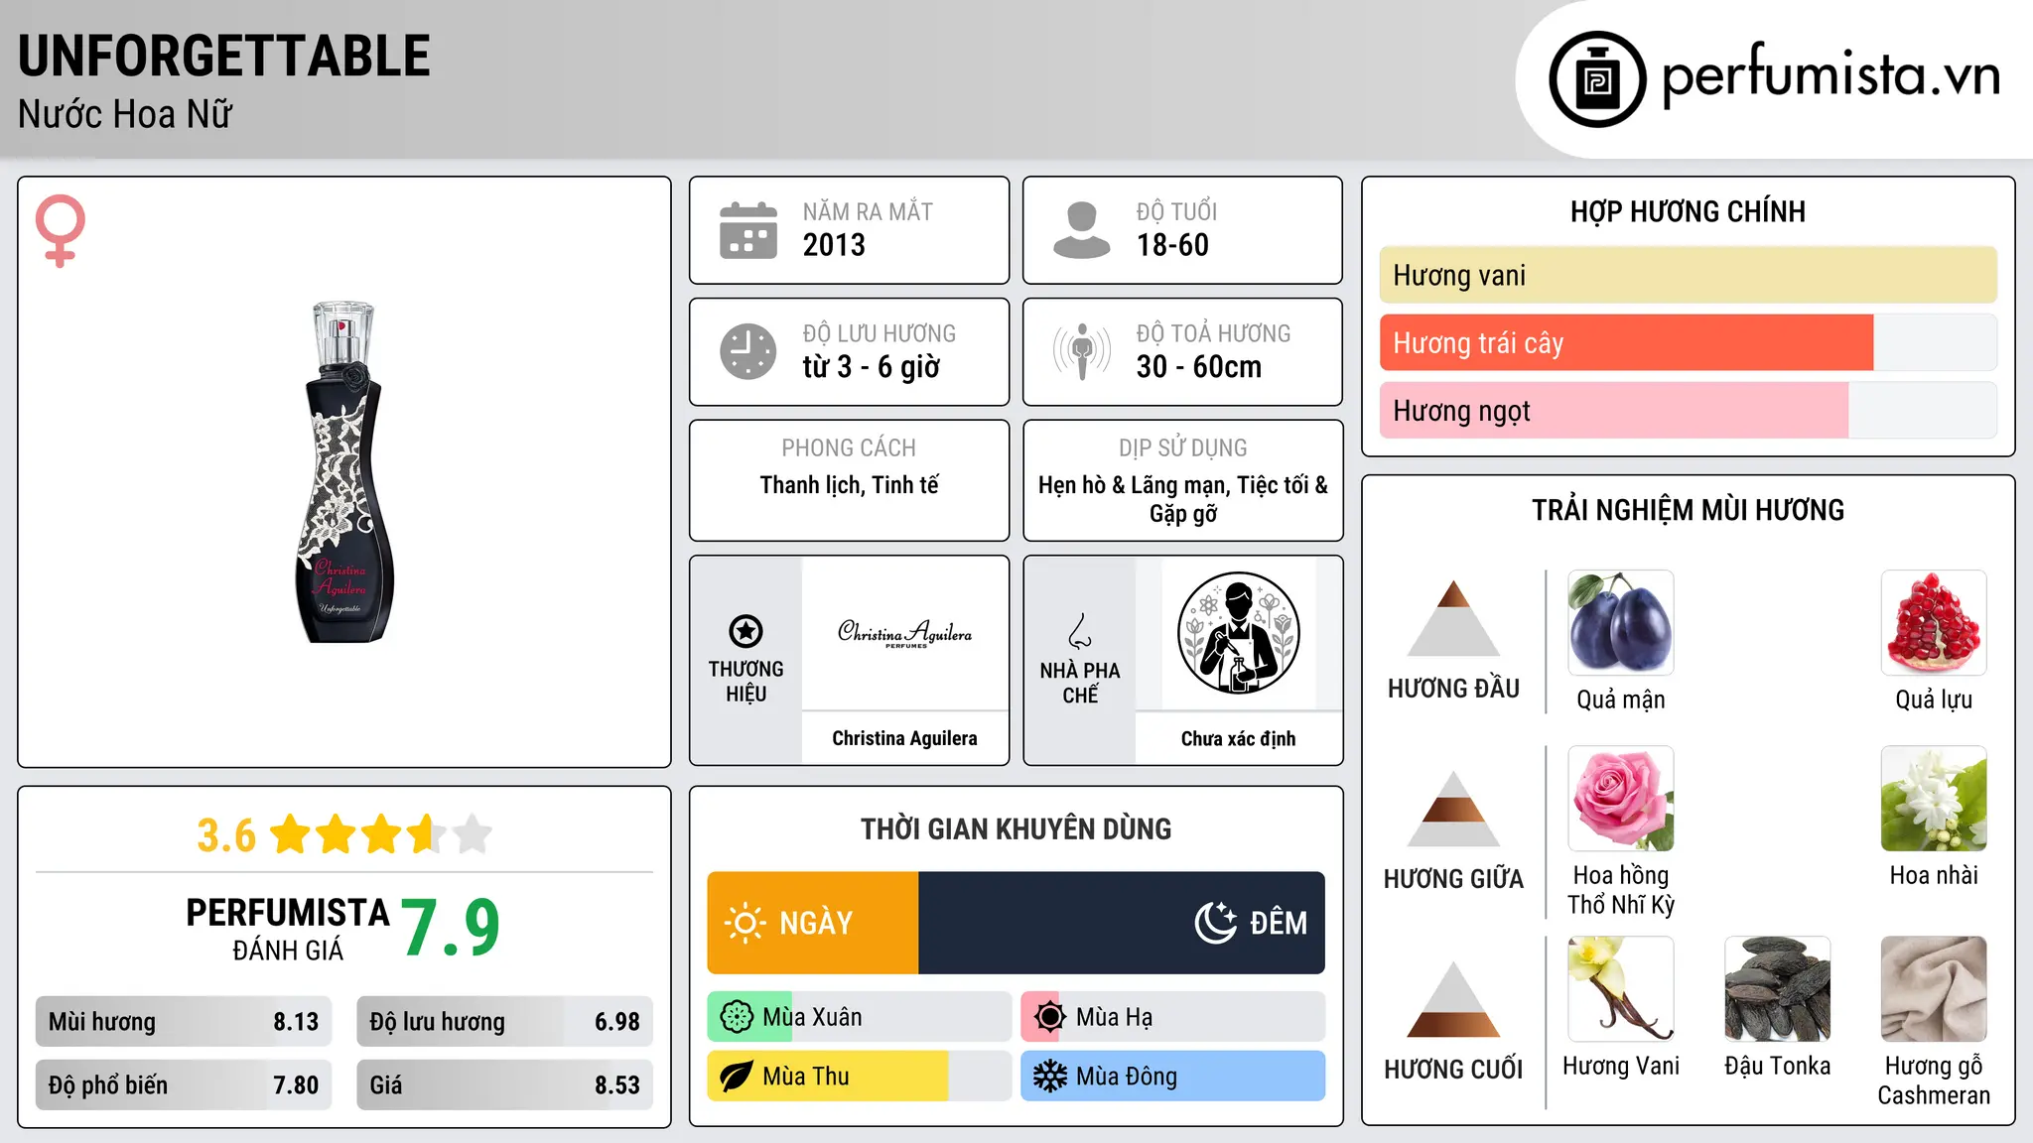Click the Hương Đầu pyramid icon
Image resolution: width=2033 pixels, height=1143 pixels.
(x=1454, y=618)
